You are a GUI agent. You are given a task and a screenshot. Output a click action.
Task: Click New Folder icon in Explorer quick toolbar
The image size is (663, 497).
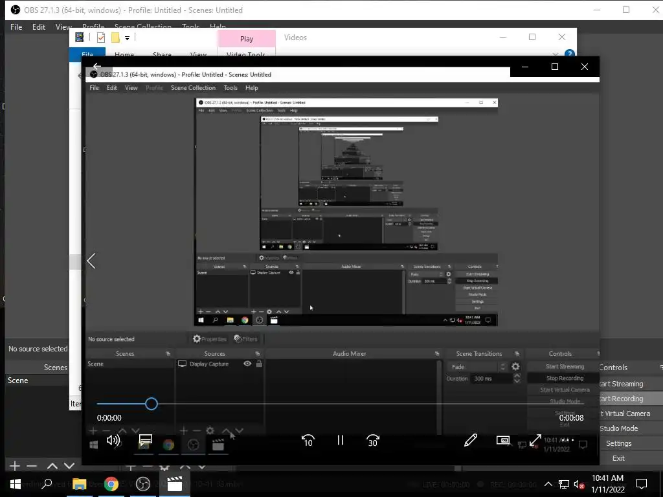pyautogui.click(x=115, y=38)
